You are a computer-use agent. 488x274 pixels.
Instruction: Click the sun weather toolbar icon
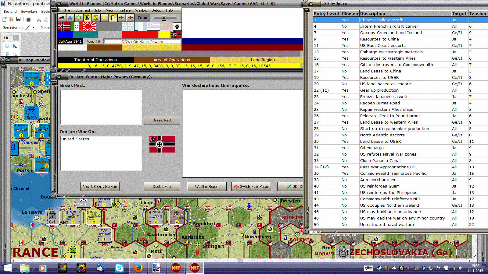tap(104, 18)
